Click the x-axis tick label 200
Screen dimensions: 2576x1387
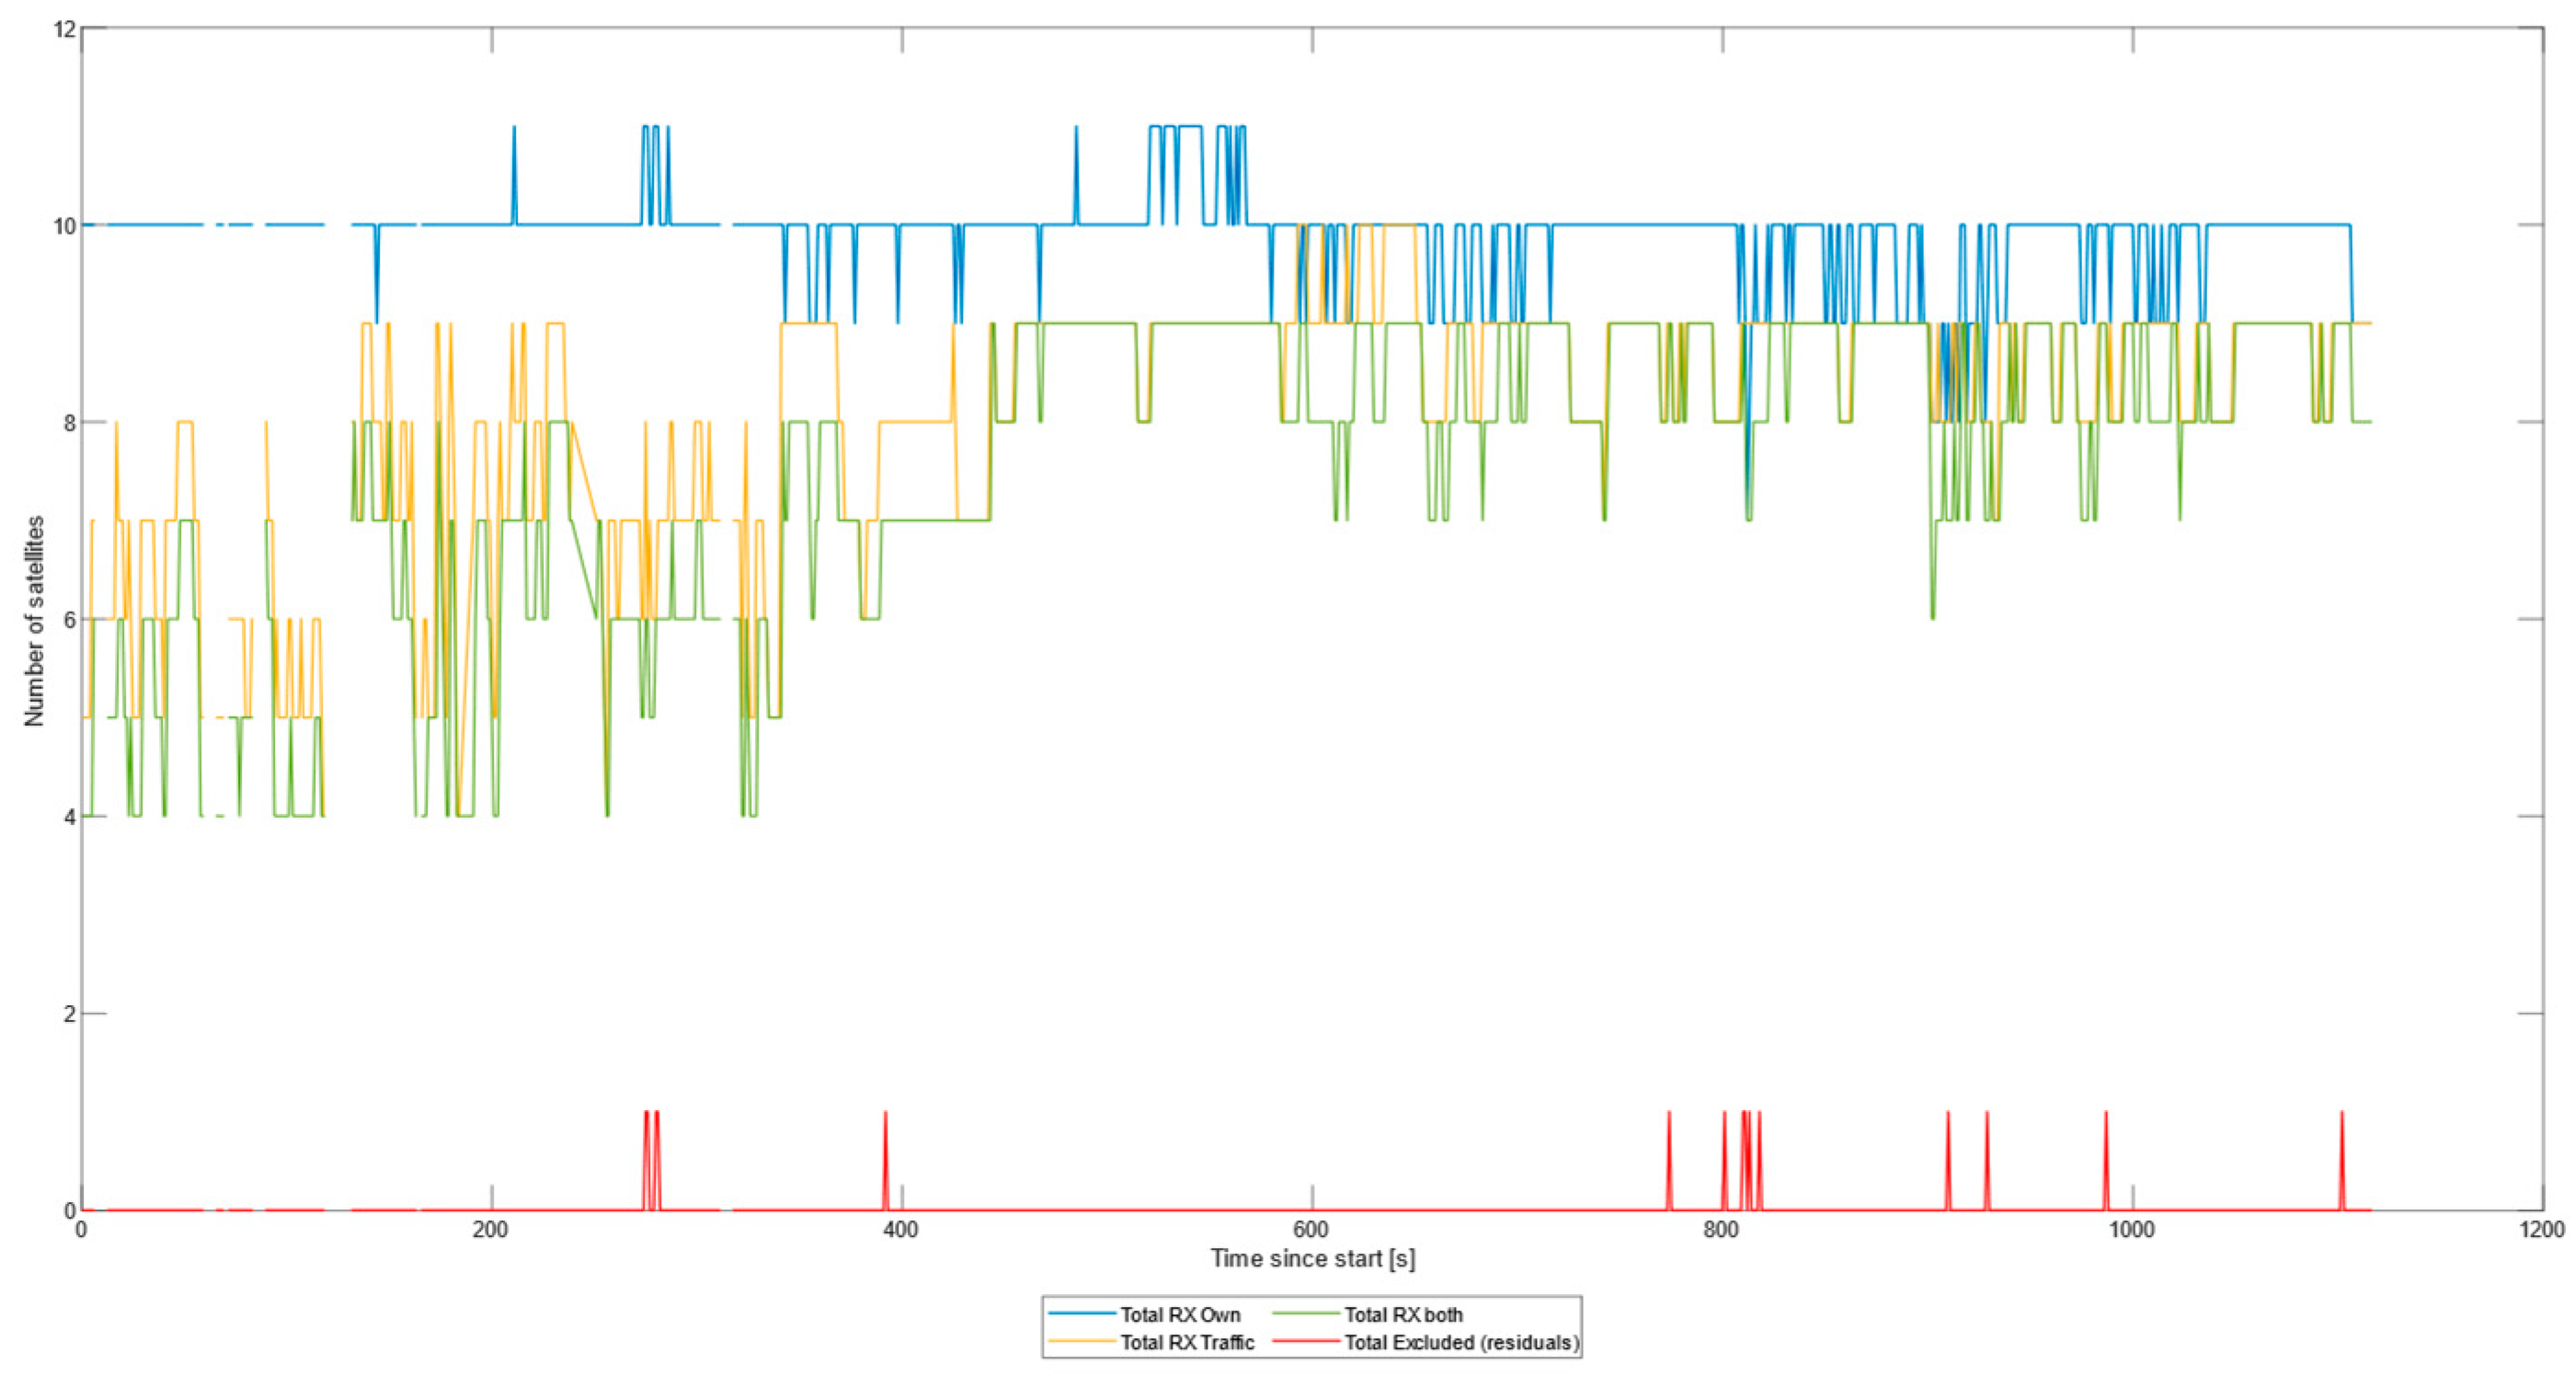(x=490, y=1230)
